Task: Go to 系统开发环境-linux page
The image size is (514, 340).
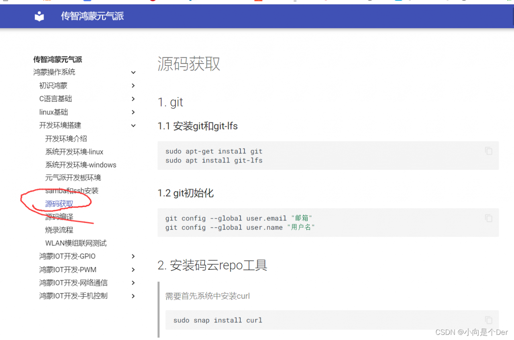Action: (x=74, y=152)
